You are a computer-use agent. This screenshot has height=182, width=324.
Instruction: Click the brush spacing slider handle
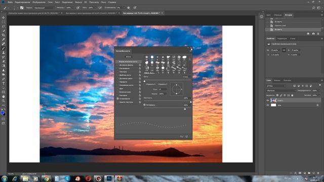click(185, 109)
